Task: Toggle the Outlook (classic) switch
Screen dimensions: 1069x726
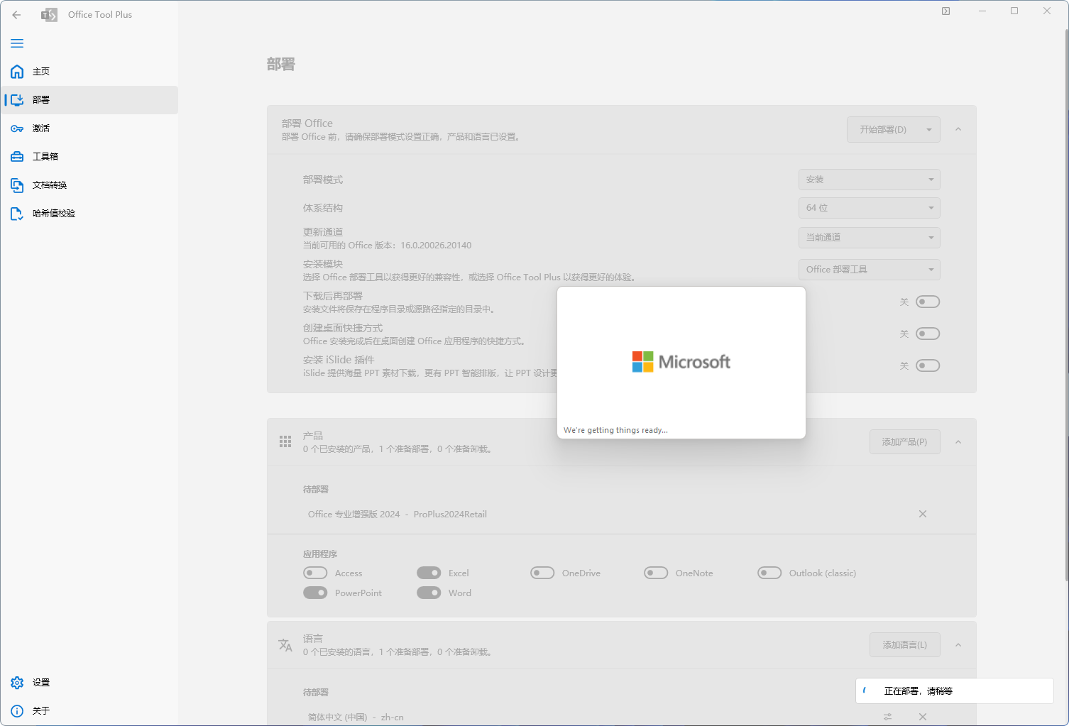Action: (769, 573)
